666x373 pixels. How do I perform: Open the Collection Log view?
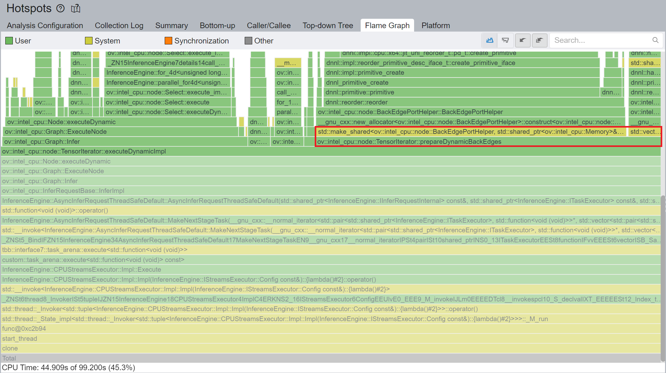coord(119,25)
